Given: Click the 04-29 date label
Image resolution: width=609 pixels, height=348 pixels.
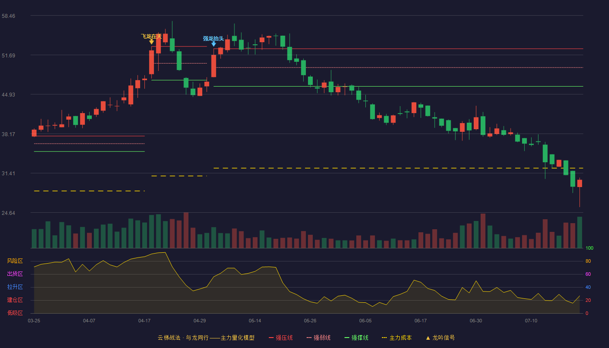Looking at the screenshot, I should pos(200,321).
